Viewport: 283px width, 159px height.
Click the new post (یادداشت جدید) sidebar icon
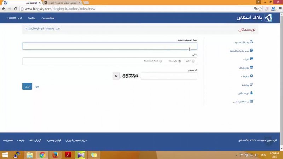coord(252,42)
